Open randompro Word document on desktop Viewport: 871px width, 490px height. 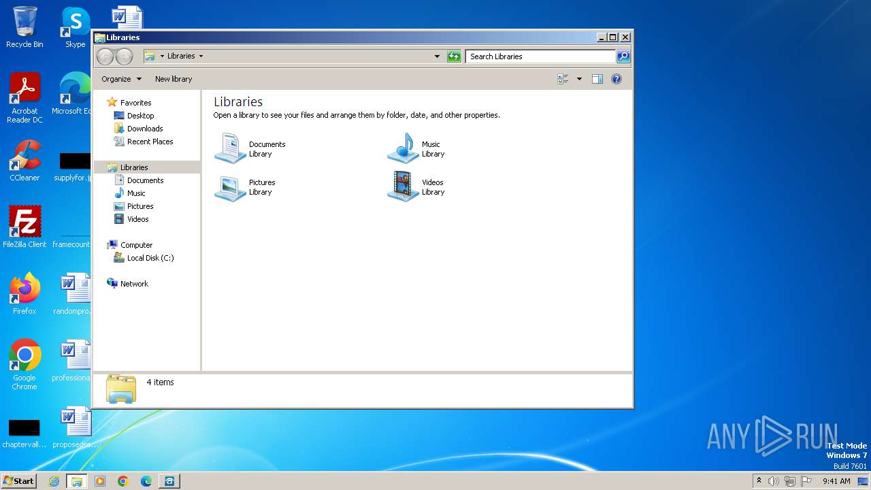72,294
